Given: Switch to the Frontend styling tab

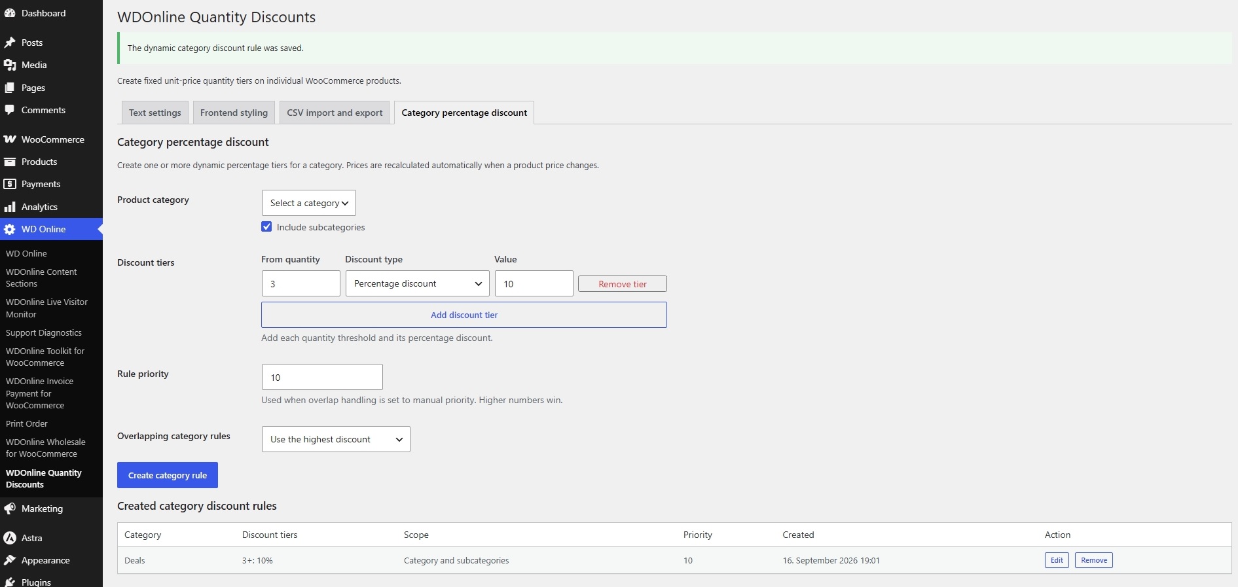Looking at the screenshot, I should point(234,113).
